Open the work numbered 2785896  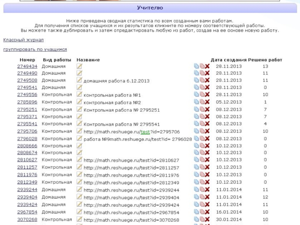click(x=27, y=102)
